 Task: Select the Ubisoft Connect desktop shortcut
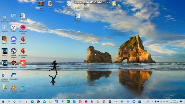[14, 51]
